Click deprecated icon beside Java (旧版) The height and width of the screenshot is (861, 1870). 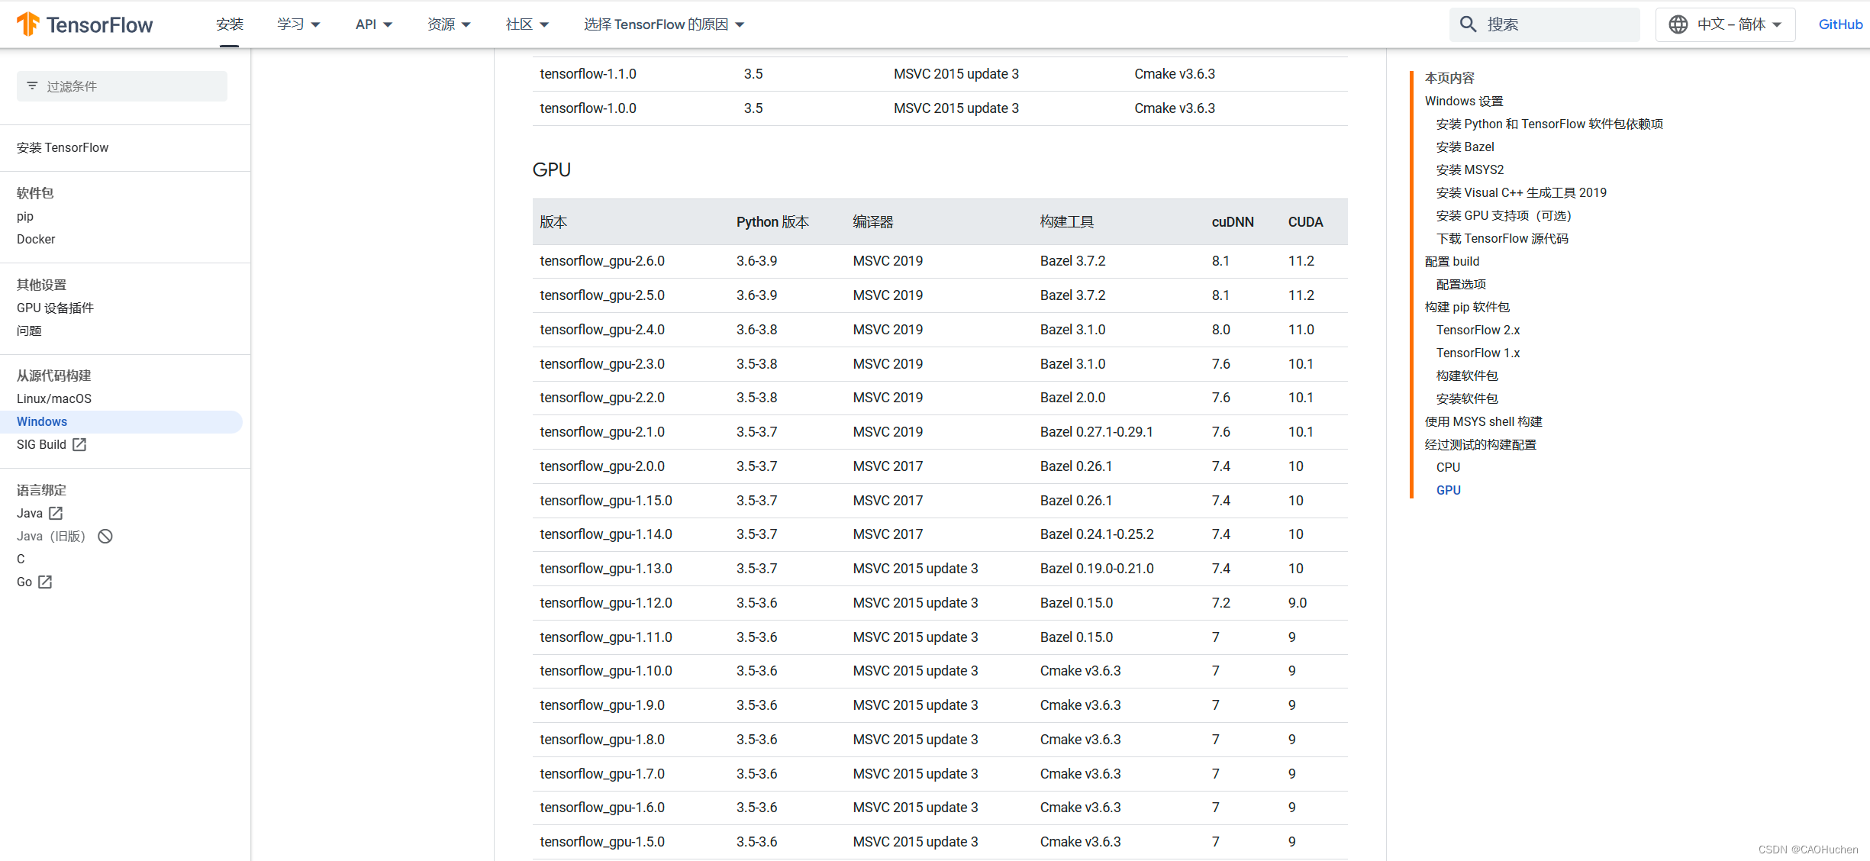[105, 536]
